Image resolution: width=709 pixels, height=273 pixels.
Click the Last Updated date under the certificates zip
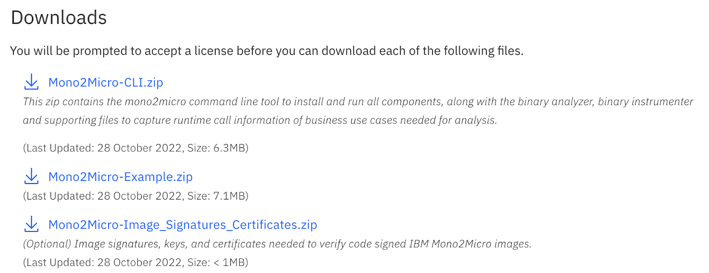tap(139, 262)
